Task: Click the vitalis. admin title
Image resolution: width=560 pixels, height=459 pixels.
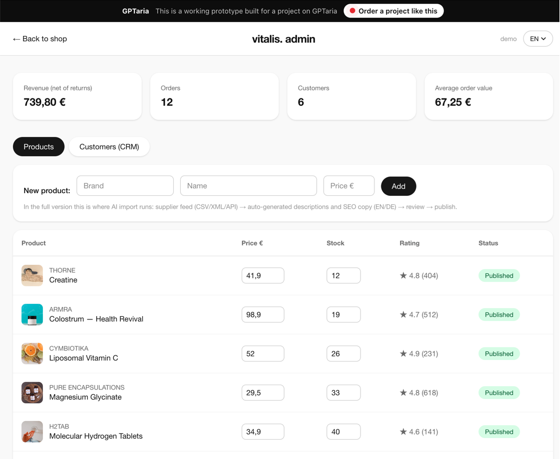Action: tap(283, 39)
